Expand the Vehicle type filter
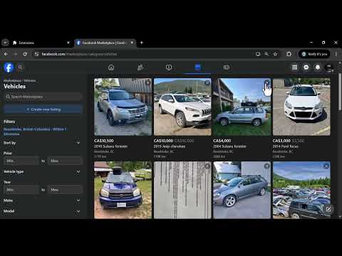Image resolution: width=342 pixels, height=256 pixels. click(x=42, y=171)
